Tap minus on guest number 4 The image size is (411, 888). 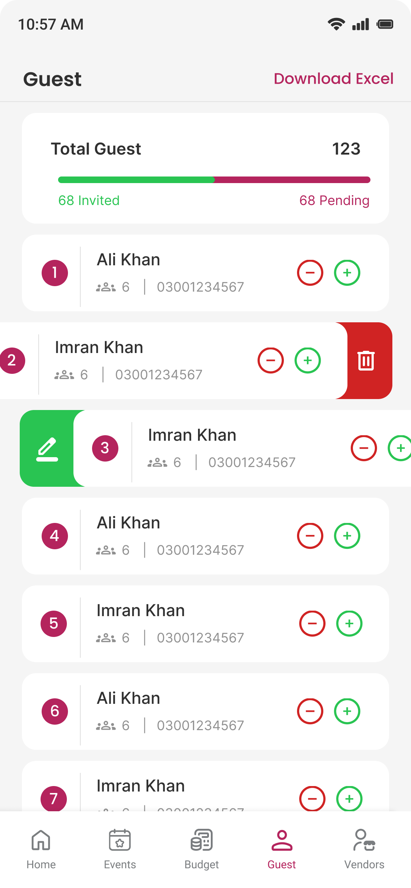[x=310, y=536]
